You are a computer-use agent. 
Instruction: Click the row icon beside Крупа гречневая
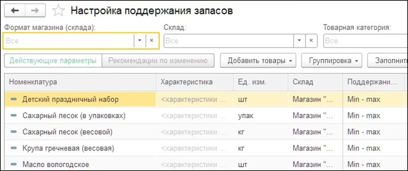[x=14, y=148]
